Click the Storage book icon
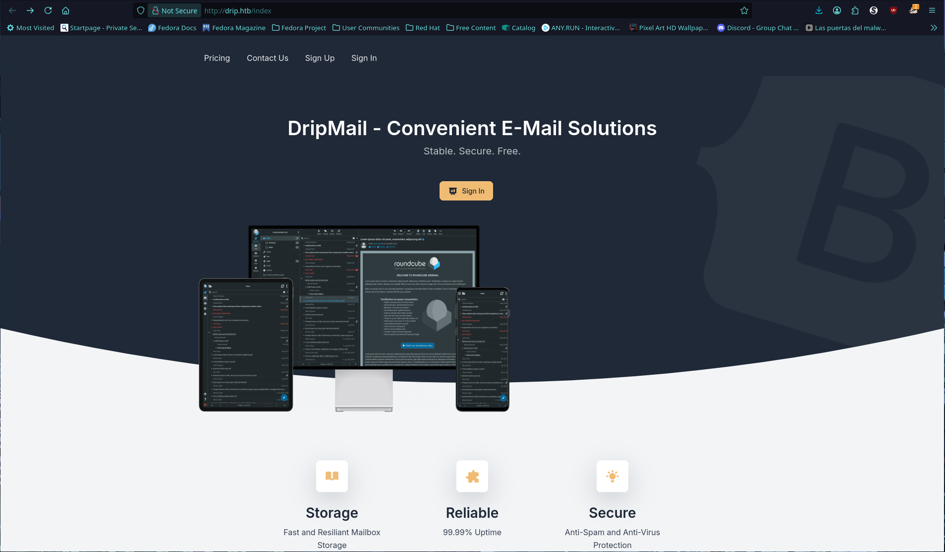Viewport: 945px width, 552px height. [332, 476]
